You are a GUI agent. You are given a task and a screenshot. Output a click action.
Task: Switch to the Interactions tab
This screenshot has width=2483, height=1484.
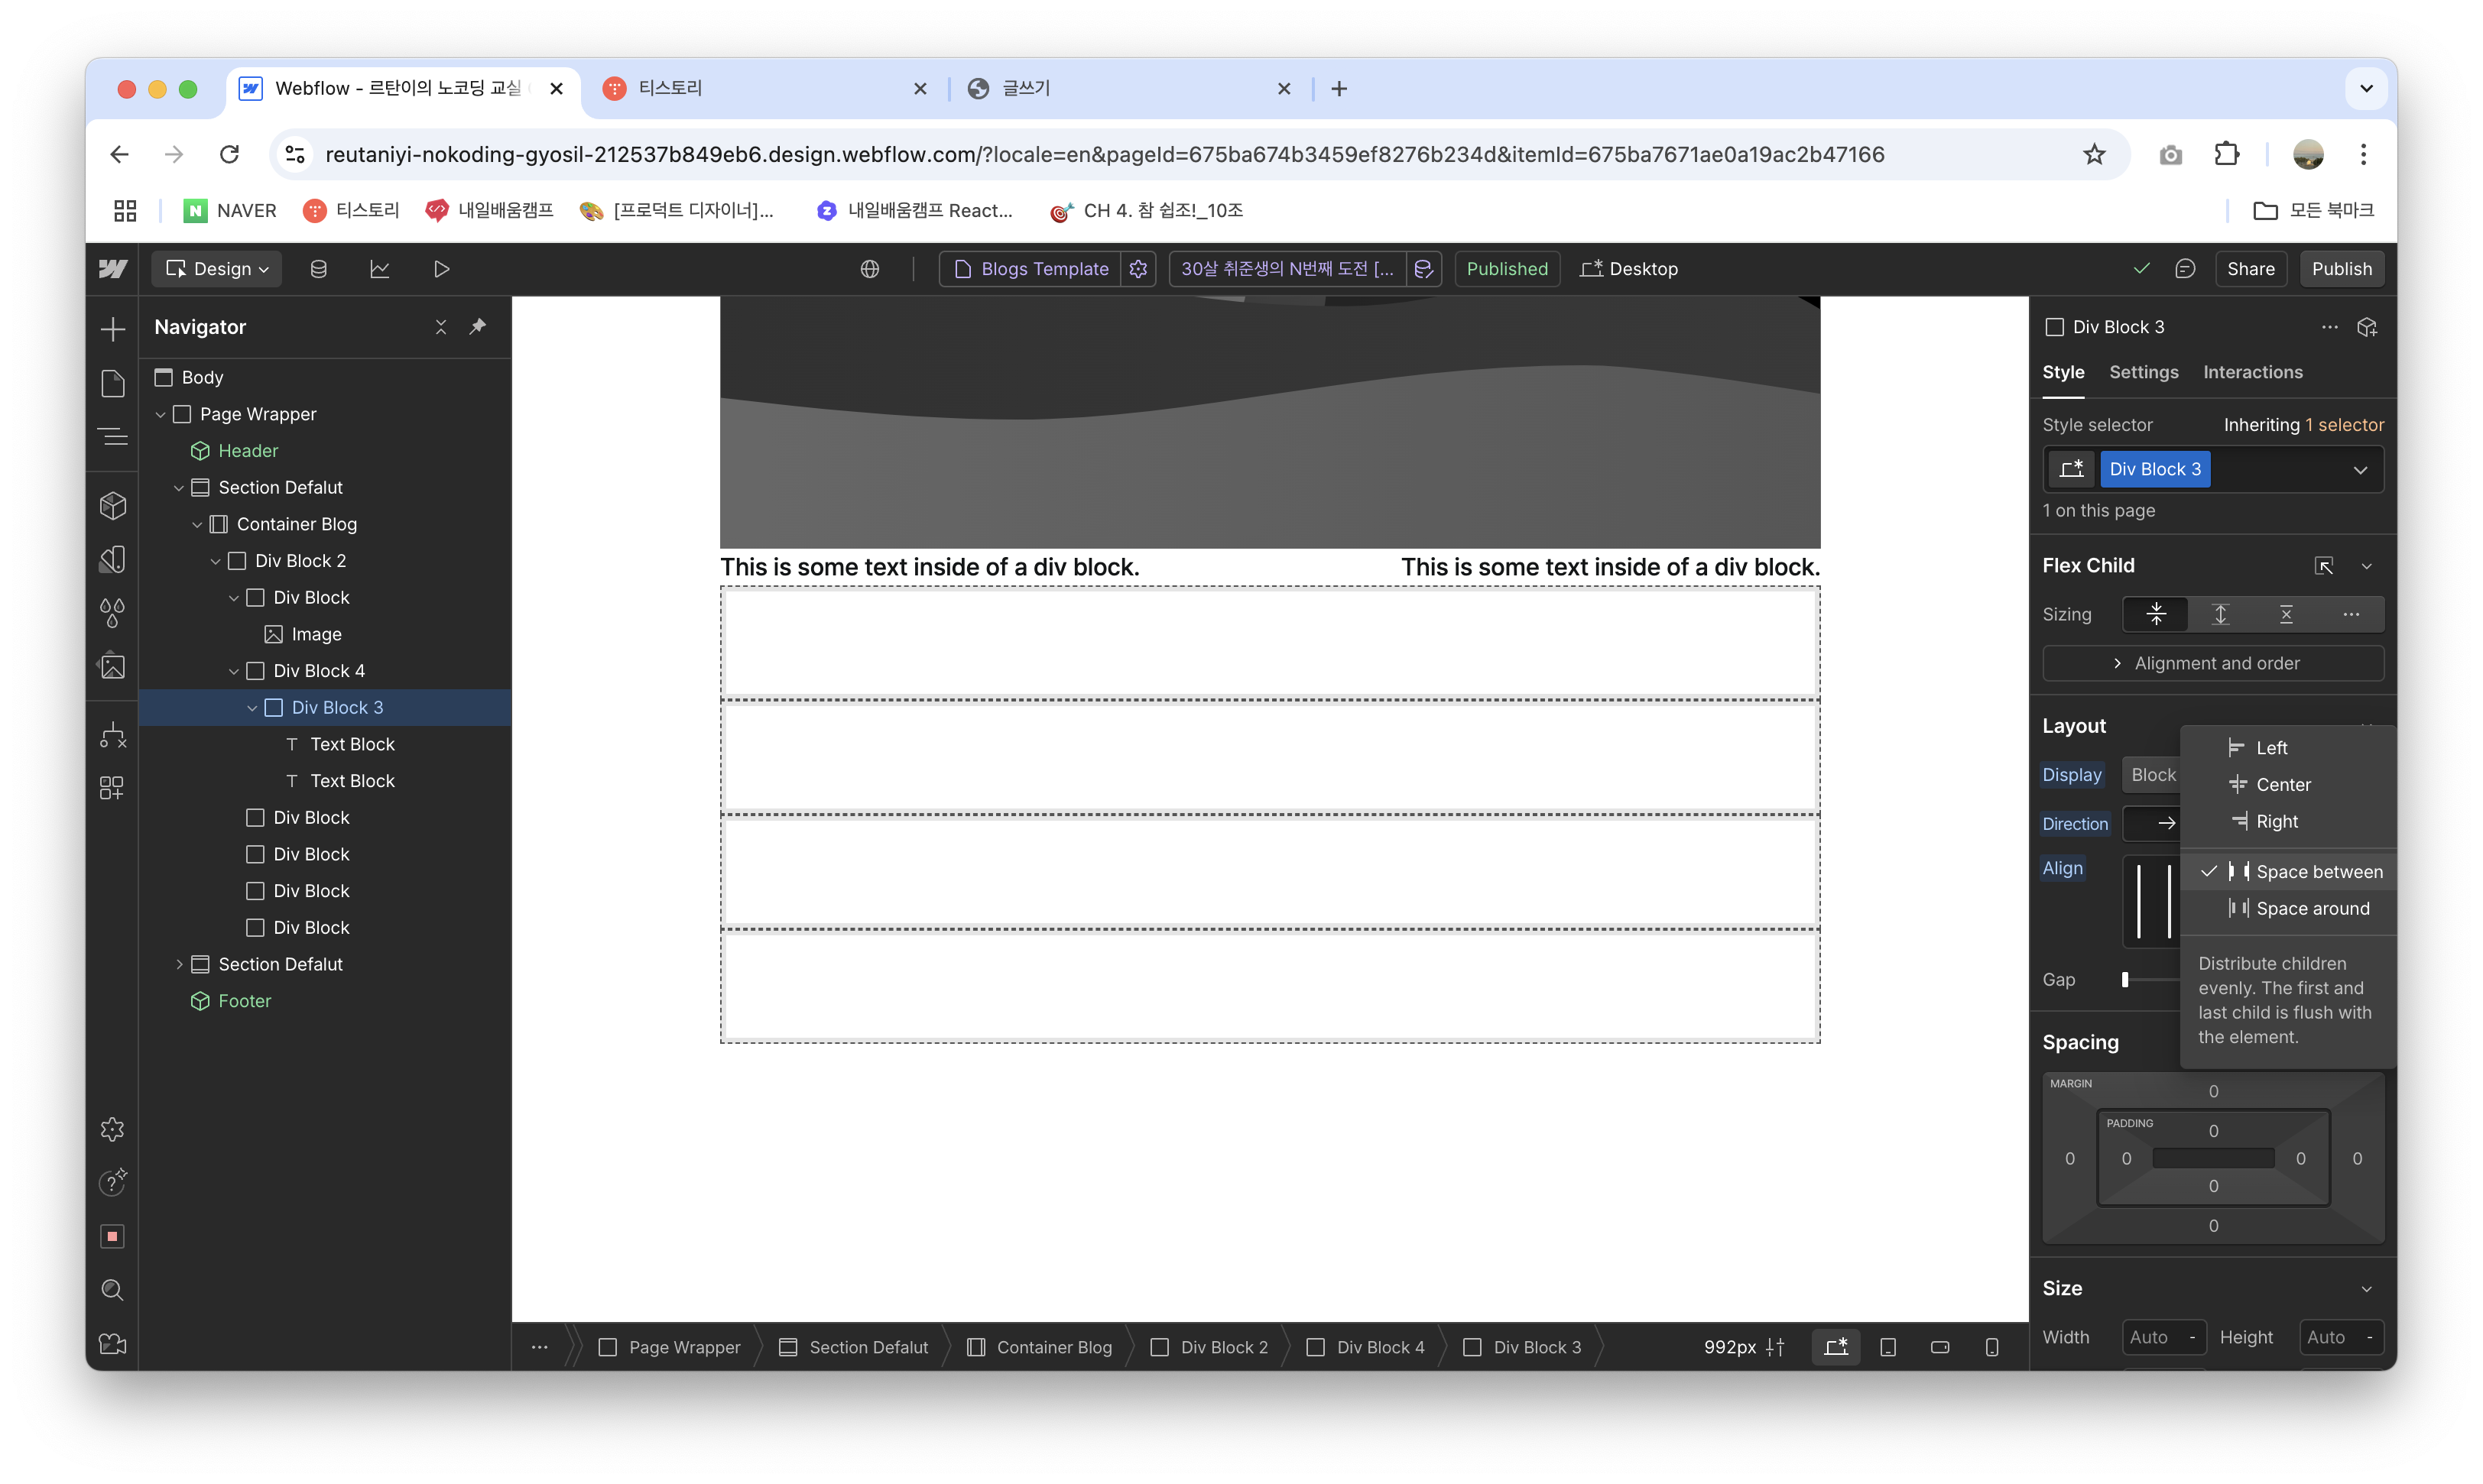[2252, 372]
